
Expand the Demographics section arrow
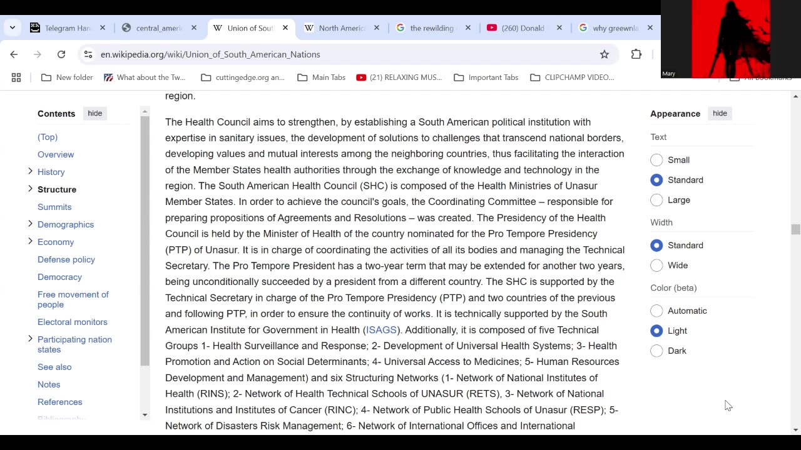[x=30, y=224]
